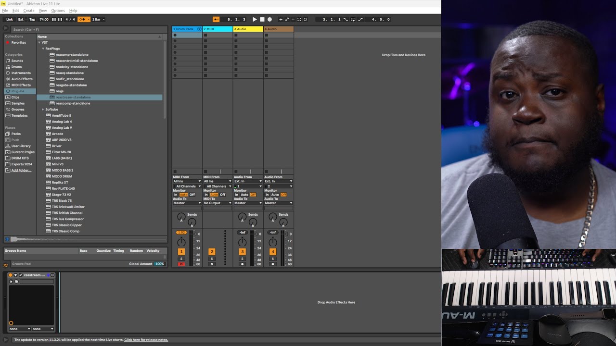
Task: Start playback with the Play button
Action: [x=255, y=20]
